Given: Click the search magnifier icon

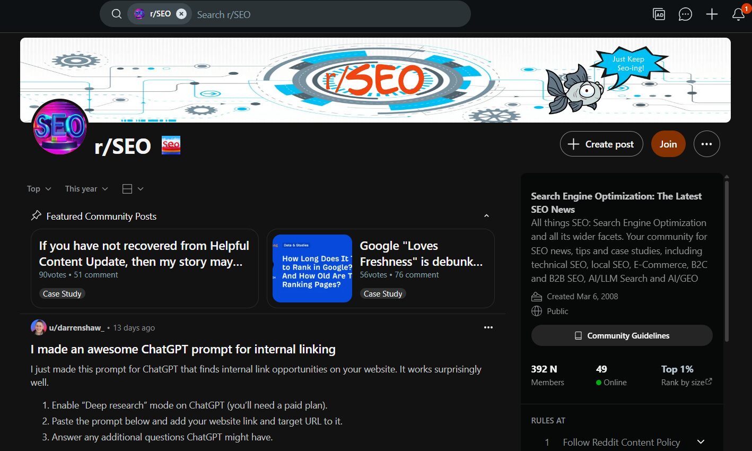Looking at the screenshot, I should (117, 14).
